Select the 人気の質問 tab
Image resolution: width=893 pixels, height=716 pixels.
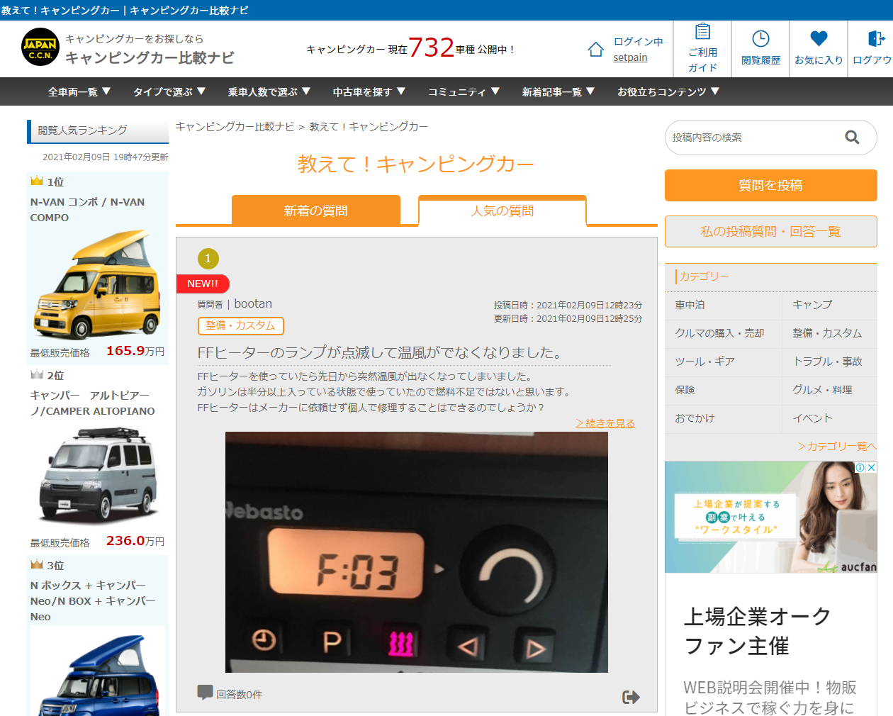point(502,211)
